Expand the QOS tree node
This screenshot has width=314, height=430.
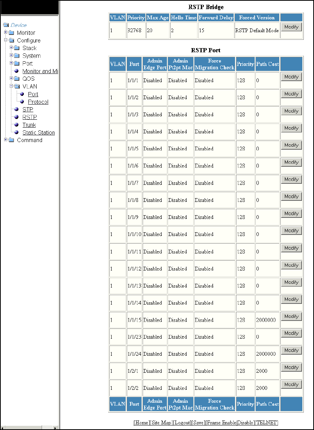11,78
